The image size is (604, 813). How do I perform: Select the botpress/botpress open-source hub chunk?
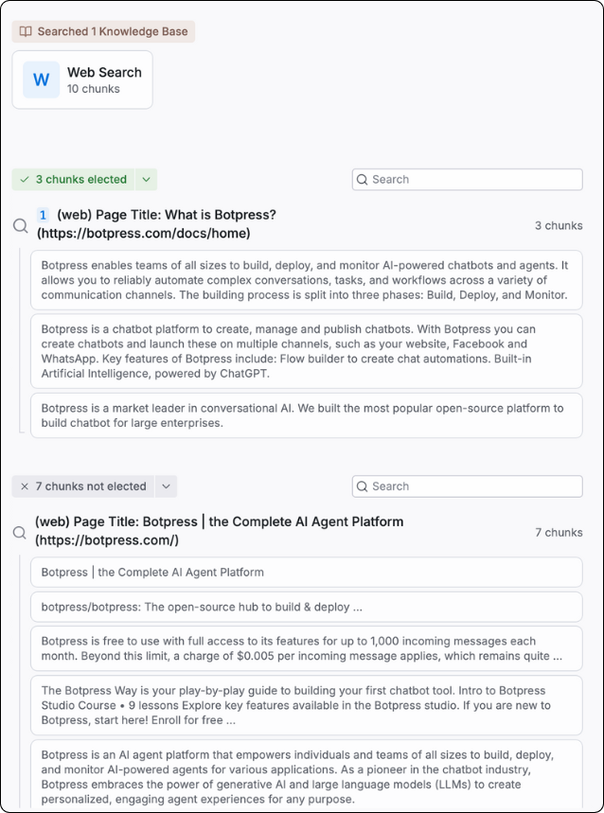(x=306, y=607)
